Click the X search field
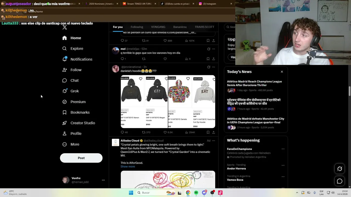The image size is (351, 197). (x=230, y=27)
